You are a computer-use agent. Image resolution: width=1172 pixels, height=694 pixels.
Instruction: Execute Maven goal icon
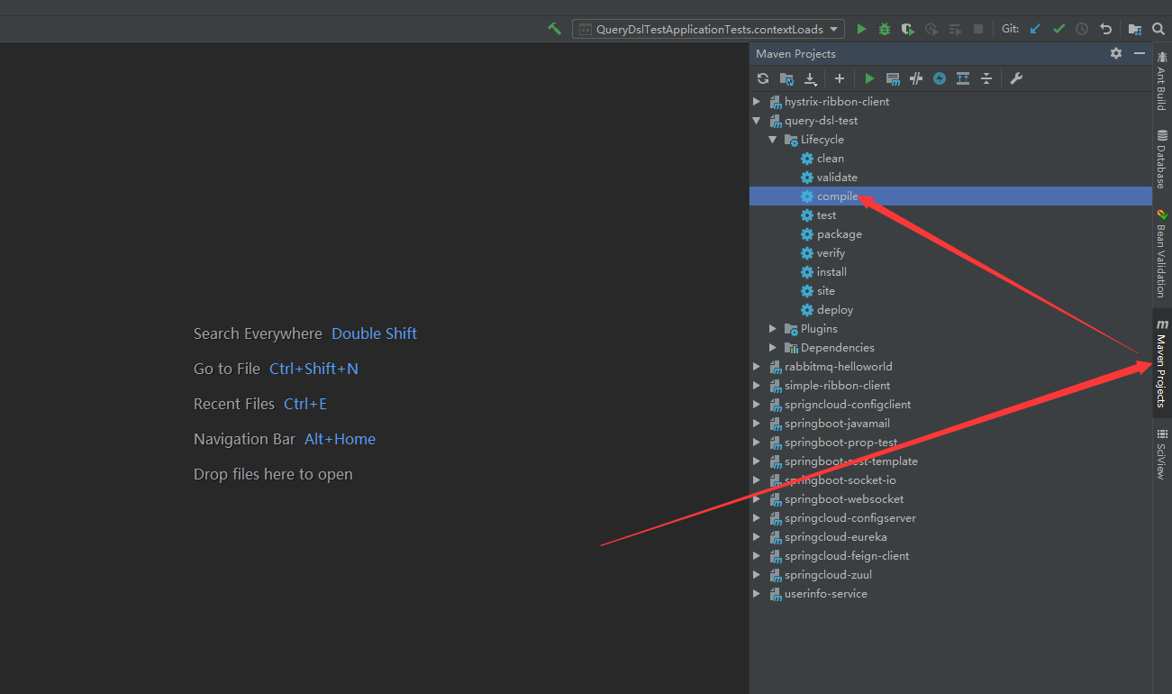(x=893, y=78)
